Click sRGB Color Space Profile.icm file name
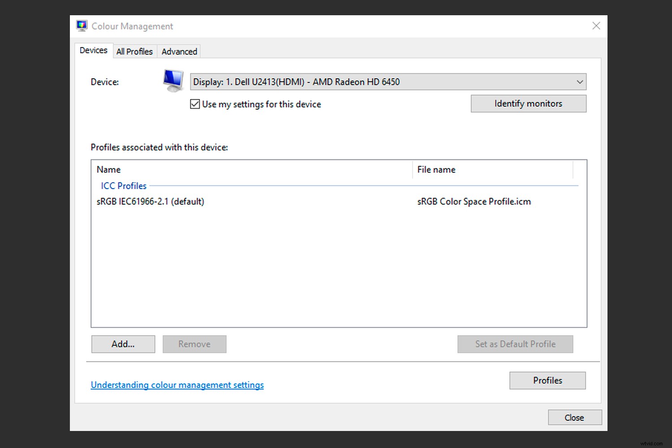 (474, 202)
